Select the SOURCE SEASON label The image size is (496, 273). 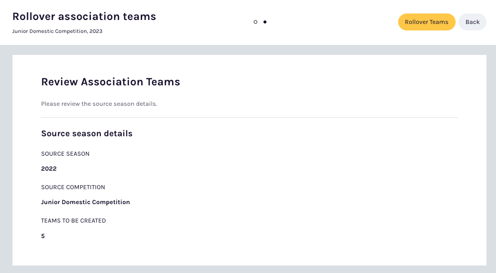coord(65,154)
